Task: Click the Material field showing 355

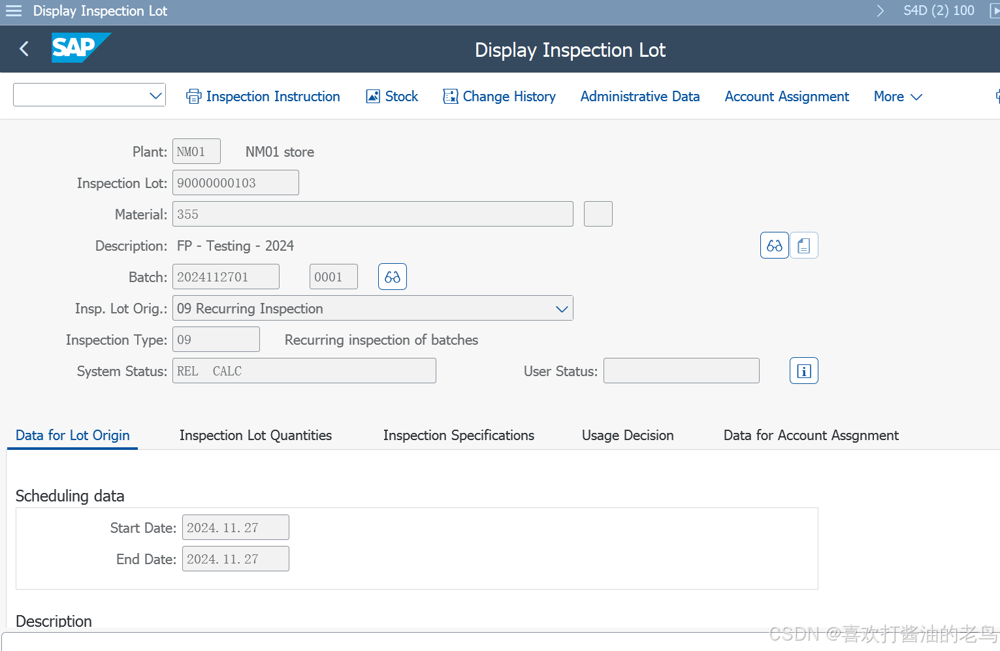Action: (373, 214)
